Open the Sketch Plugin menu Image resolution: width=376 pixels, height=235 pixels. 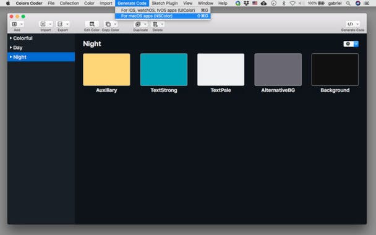click(x=165, y=3)
